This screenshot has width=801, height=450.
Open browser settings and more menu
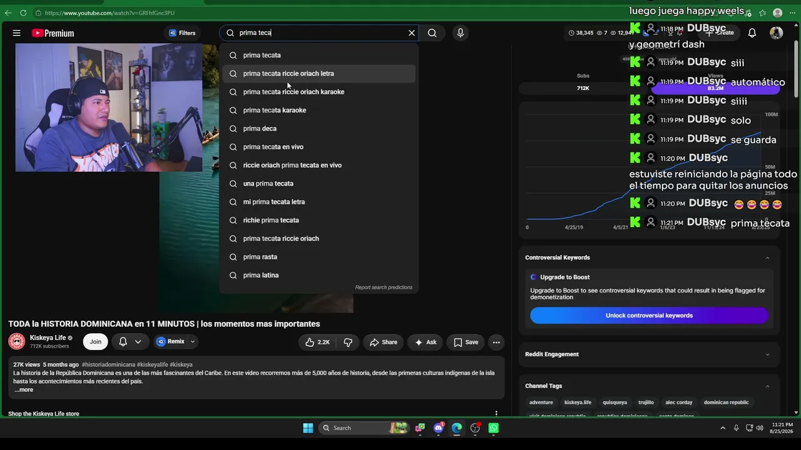[x=792, y=12]
